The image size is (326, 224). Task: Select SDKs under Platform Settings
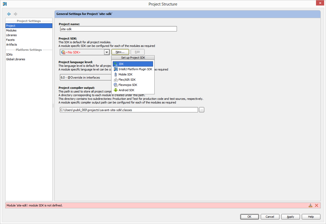tap(29, 54)
